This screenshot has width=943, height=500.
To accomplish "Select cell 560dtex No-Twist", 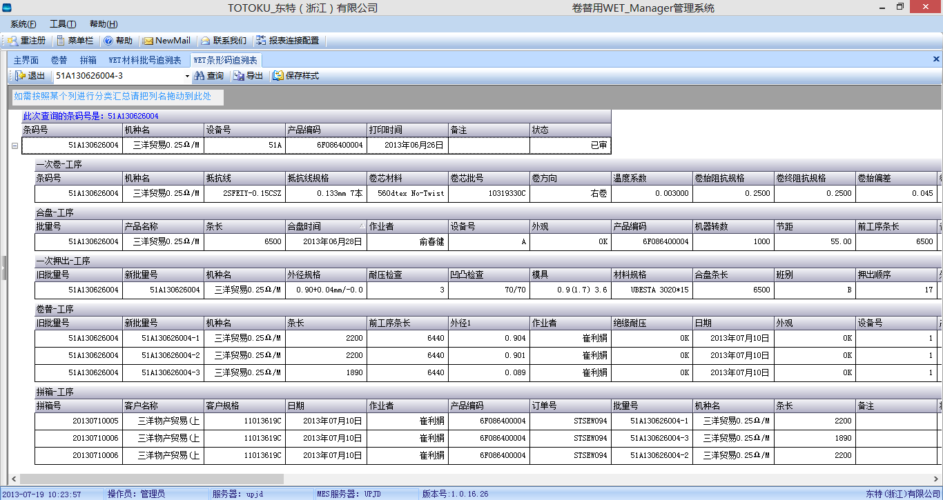I will pos(408,194).
